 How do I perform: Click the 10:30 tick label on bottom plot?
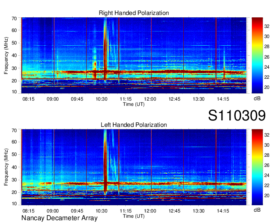[102, 211]
